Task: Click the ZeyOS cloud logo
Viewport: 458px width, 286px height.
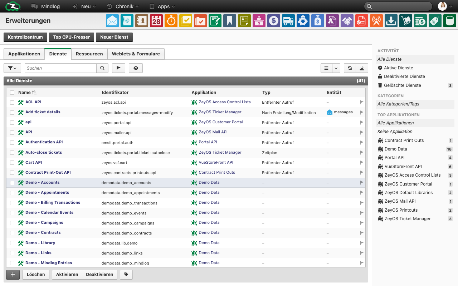Action: tap(13, 6)
